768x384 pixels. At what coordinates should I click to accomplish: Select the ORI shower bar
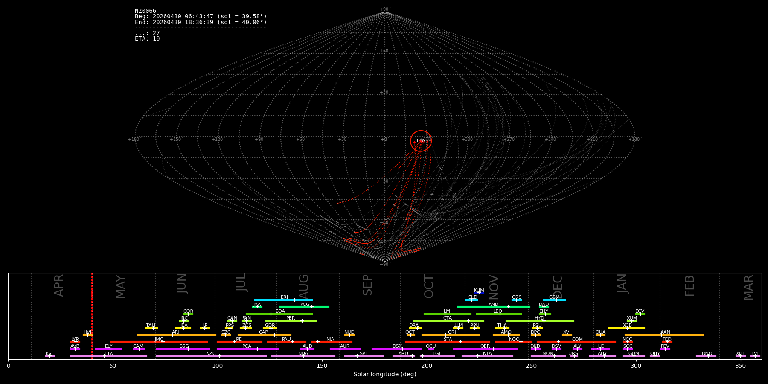(x=451, y=335)
